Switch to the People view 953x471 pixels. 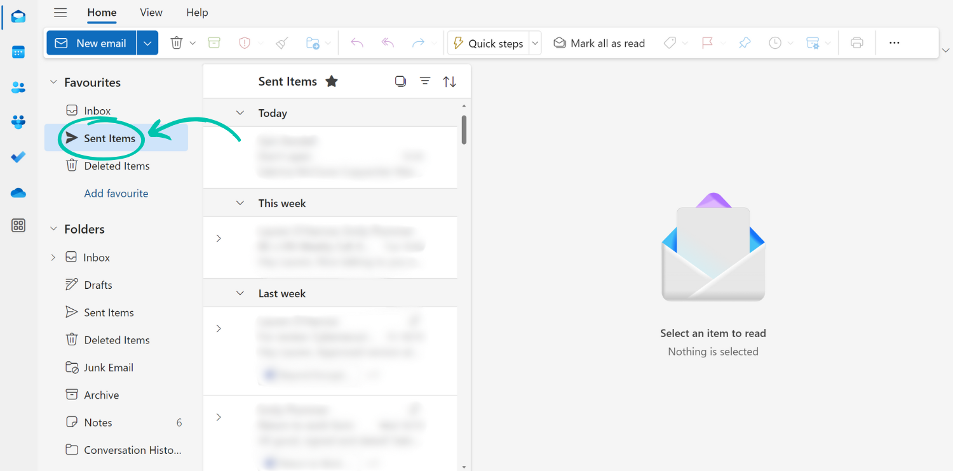18,87
